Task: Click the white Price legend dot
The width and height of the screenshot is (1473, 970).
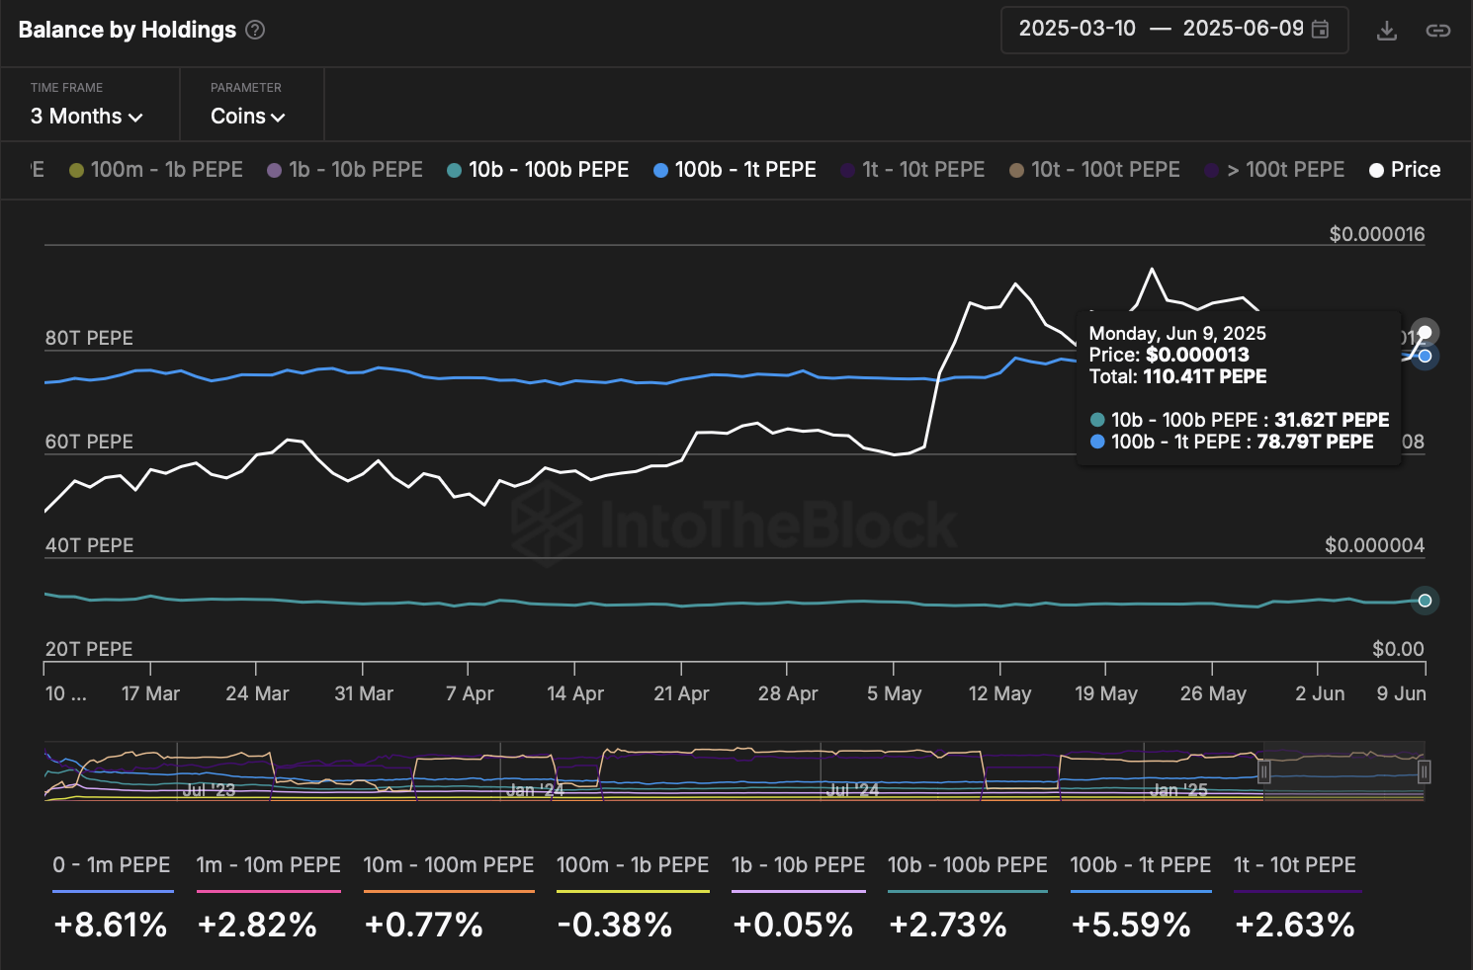Action: (x=1376, y=170)
